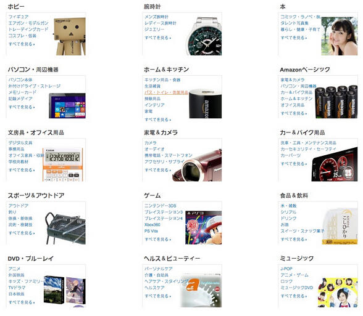This screenshot has width=363, height=316.
Task: Open コミック・ラノベ・BL link
Action: [301, 17]
